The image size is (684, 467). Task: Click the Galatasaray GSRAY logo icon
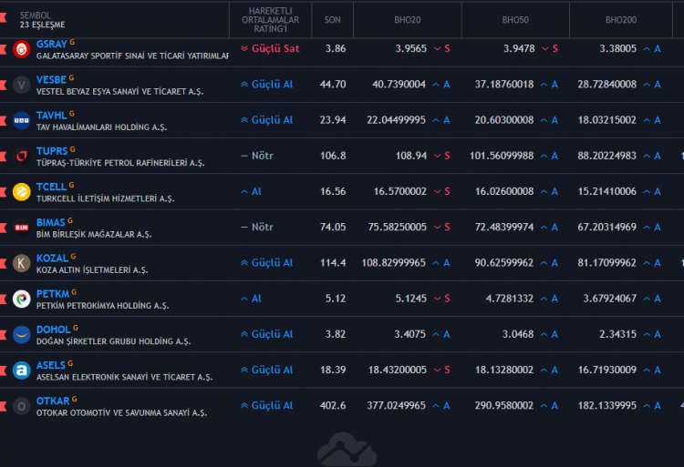(21, 49)
